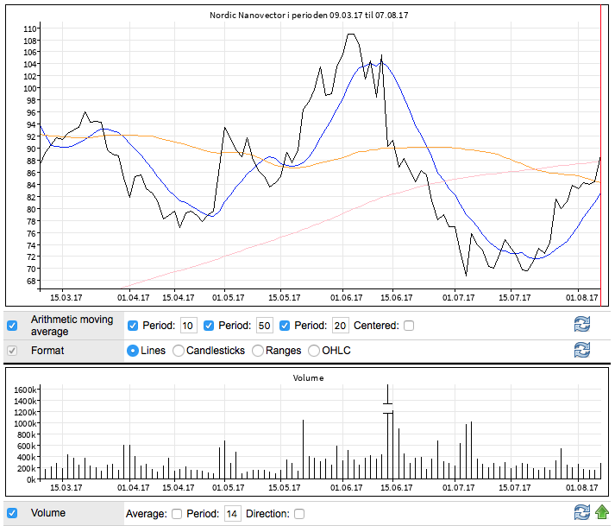Refresh the Arithmetic moving average row

[582, 325]
